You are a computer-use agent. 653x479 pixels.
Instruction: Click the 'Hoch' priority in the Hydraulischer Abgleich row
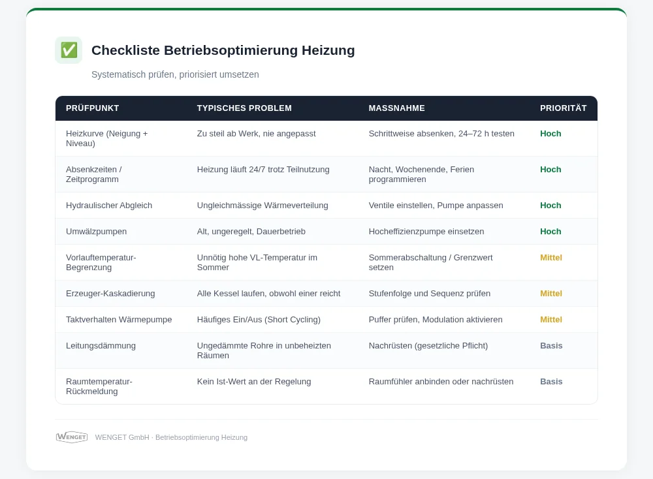click(550, 205)
